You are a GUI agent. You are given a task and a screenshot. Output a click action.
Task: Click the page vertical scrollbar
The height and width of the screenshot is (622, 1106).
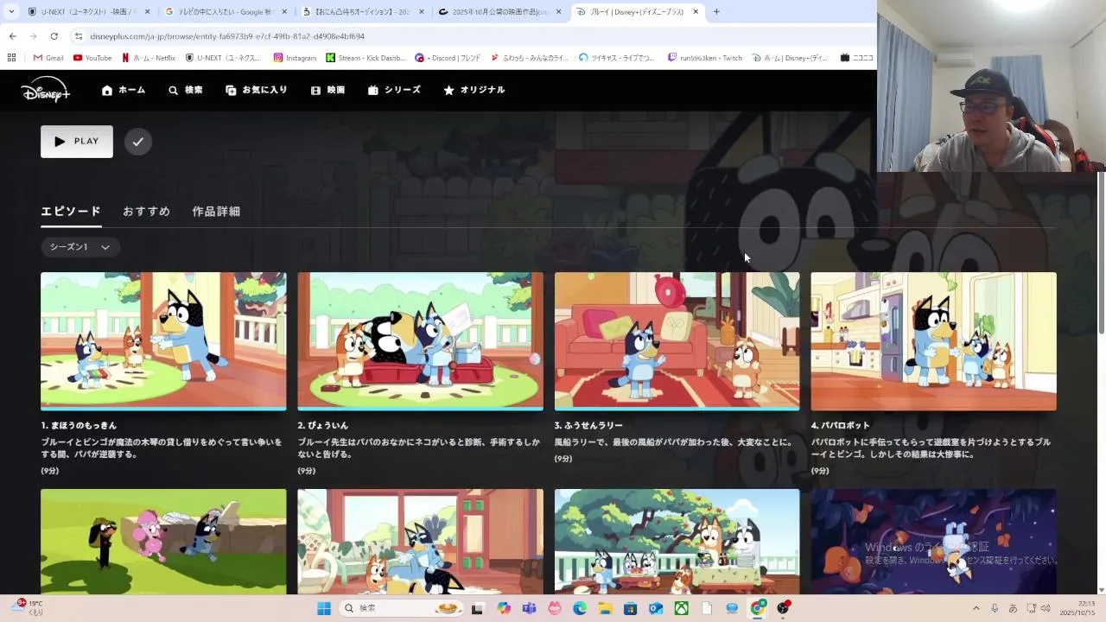[x=1101, y=253]
